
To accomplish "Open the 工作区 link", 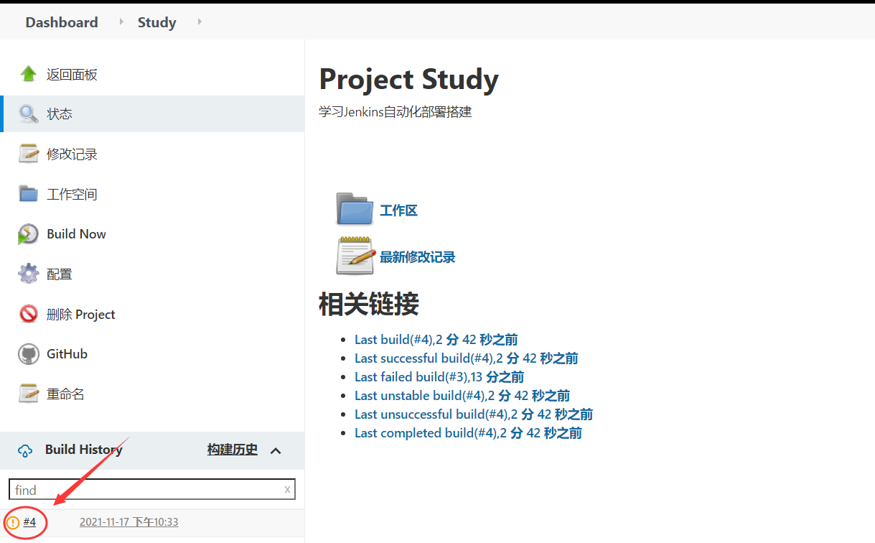I will click(x=398, y=210).
